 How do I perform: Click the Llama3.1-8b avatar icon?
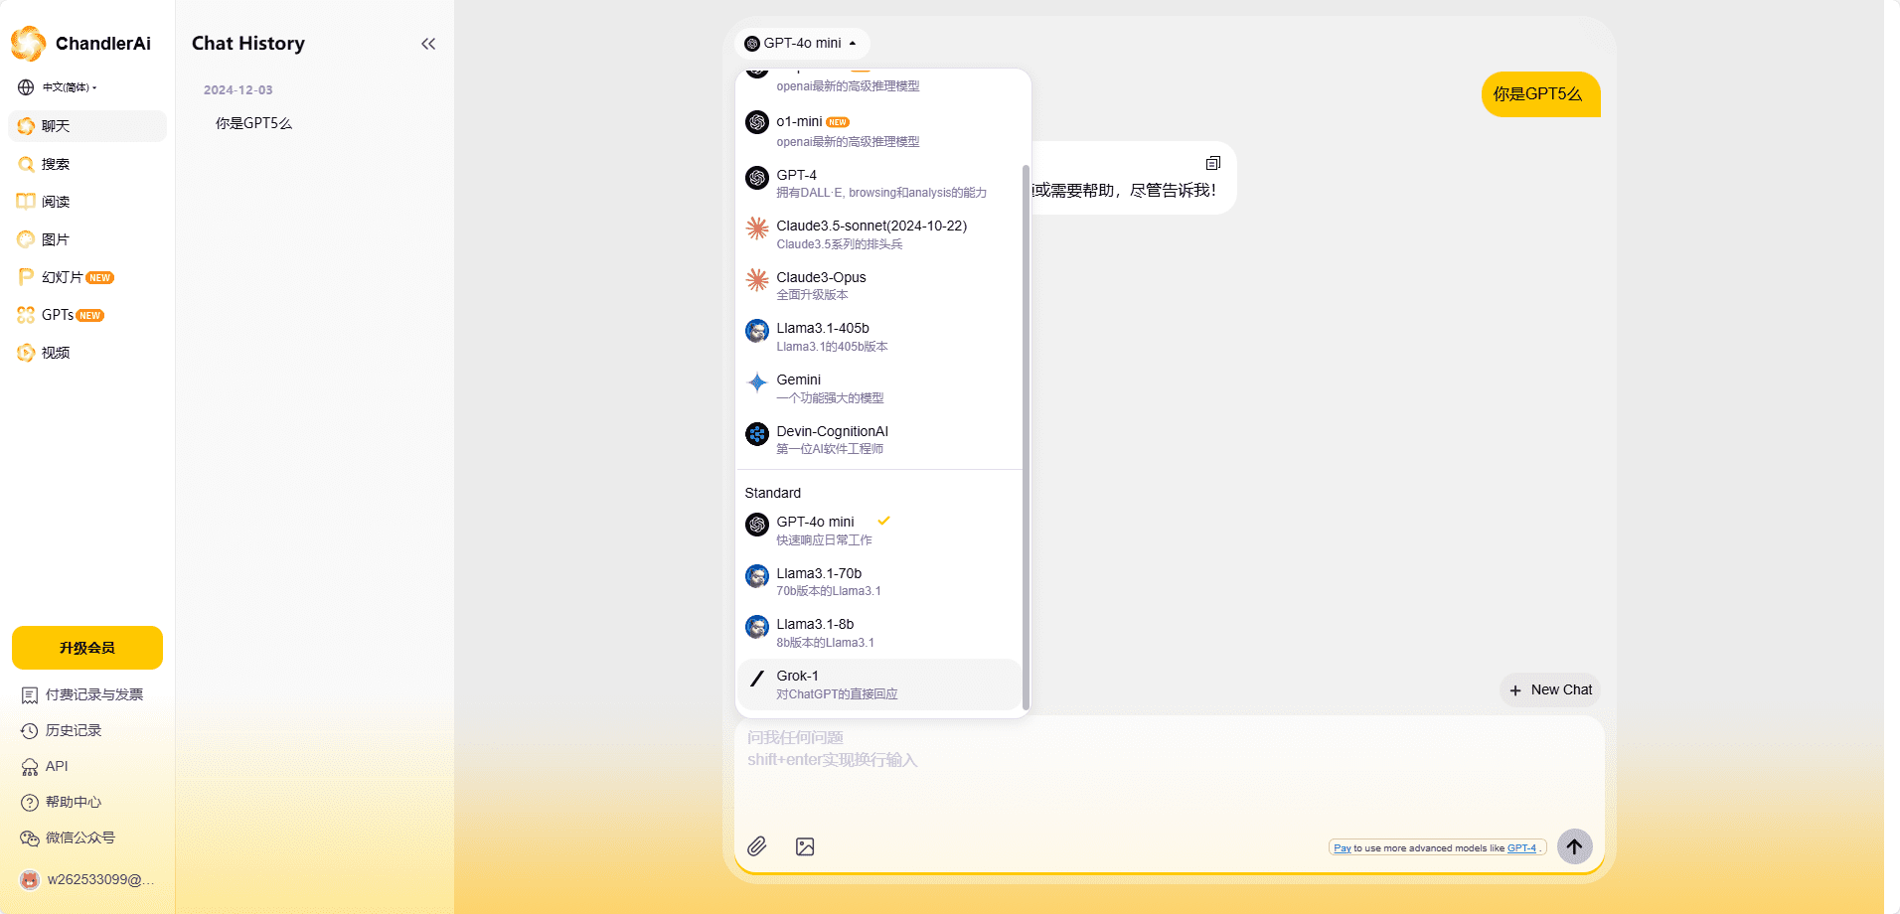click(x=757, y=627)
